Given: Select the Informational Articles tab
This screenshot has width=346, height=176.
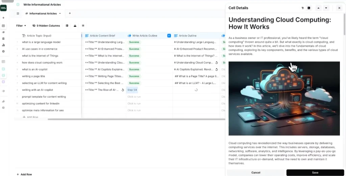Looking at the screenshot, I should click(x=43, y=13).
